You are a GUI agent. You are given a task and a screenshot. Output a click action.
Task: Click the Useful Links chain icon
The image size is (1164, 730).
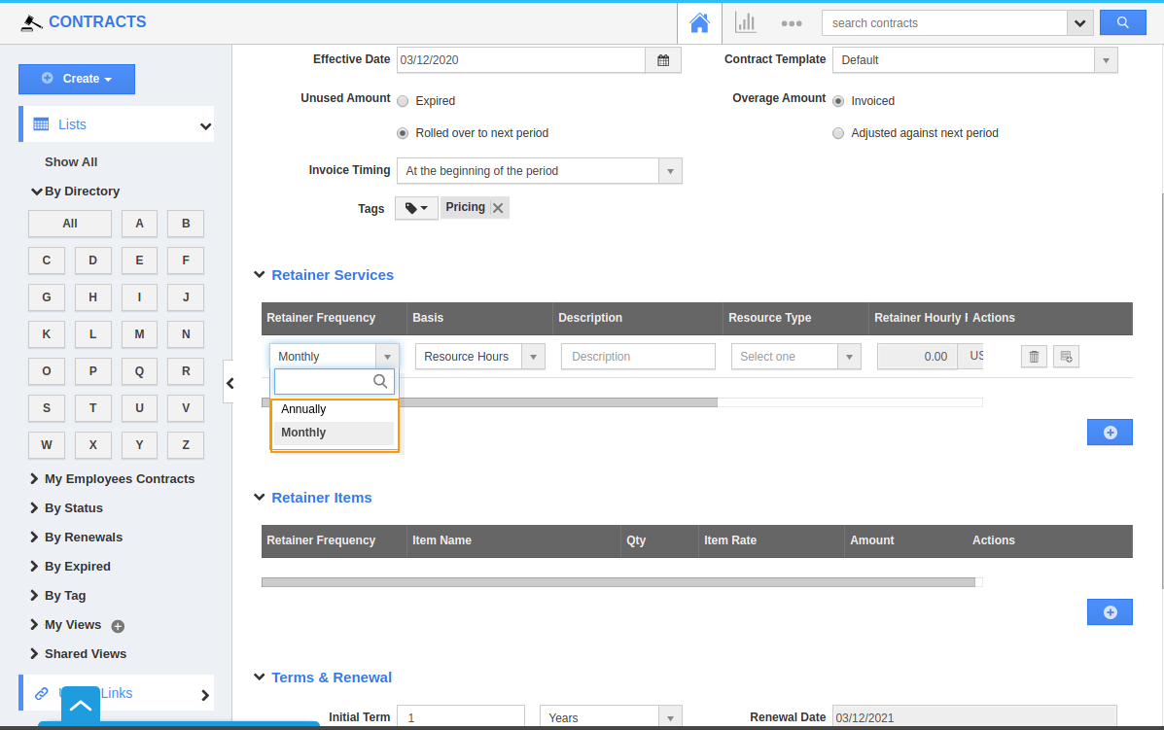pyautogui.click(x=42, y=694)
